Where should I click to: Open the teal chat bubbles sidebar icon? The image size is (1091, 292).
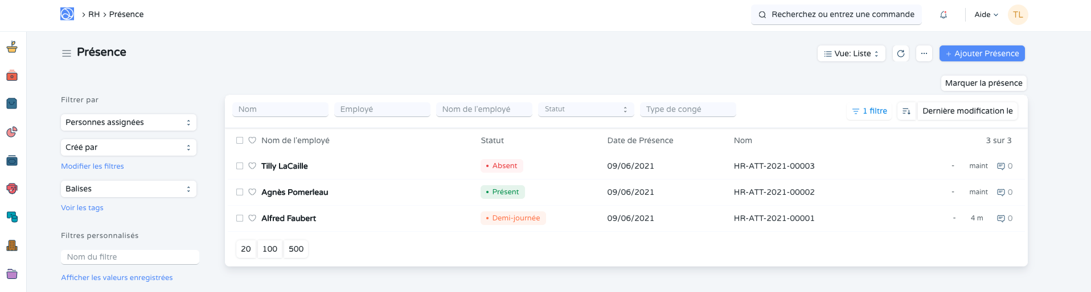coord(12,217)
